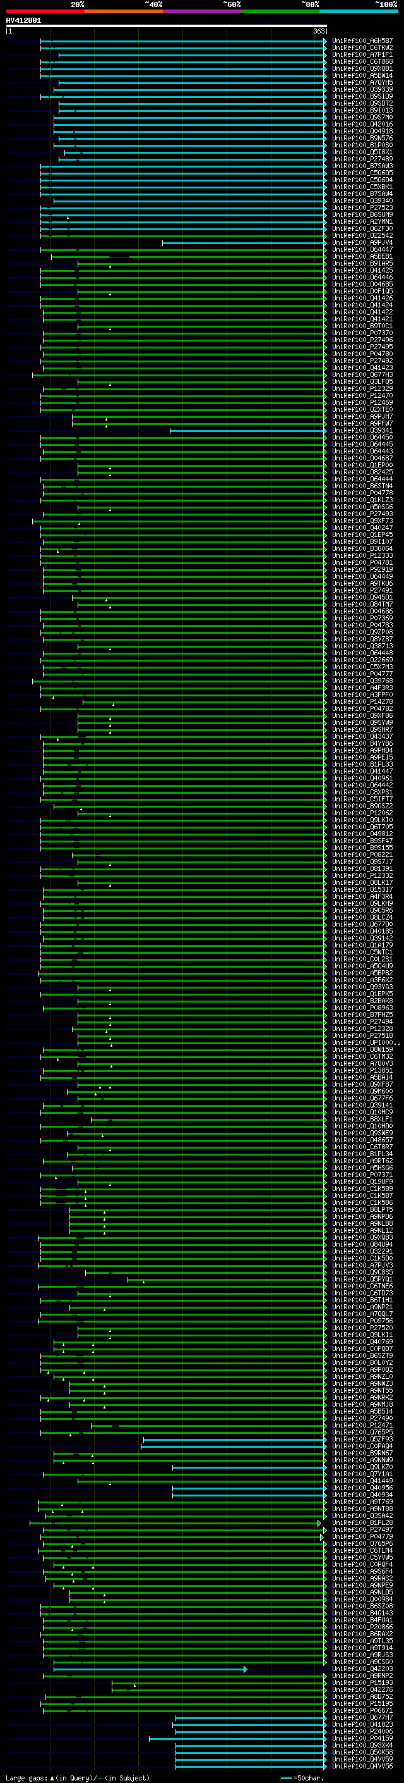This screenshot has width=404, height=1783.
Task: Select the UniRef100_Q84U94 label
Action: (x=362, y=1245)
